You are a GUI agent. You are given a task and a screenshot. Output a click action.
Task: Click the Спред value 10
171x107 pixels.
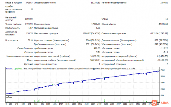coord(167,19)
